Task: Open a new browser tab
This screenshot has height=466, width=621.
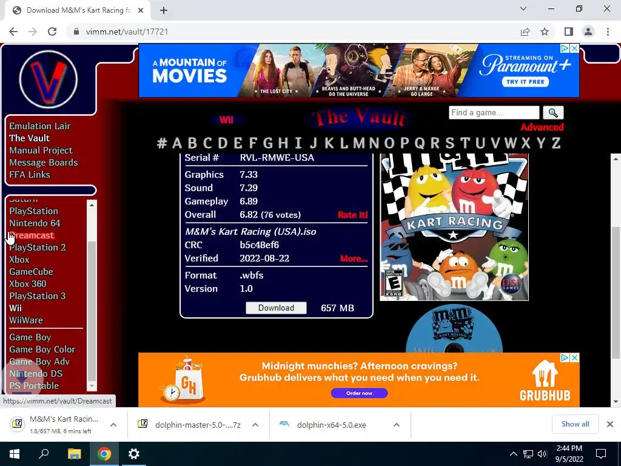Action: coord(164,10)
